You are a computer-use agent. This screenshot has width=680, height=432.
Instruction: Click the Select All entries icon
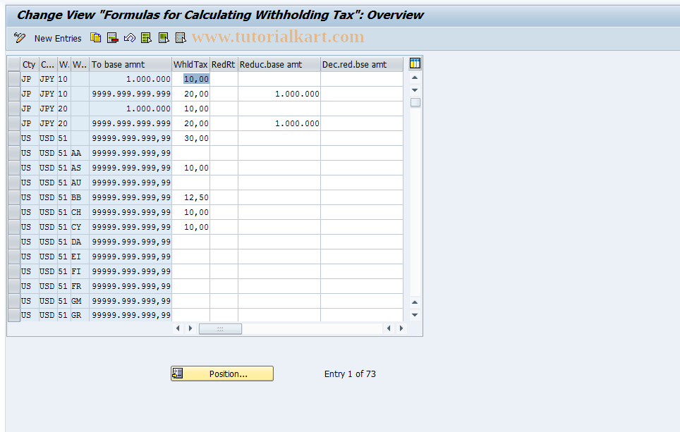pos(146,38)
